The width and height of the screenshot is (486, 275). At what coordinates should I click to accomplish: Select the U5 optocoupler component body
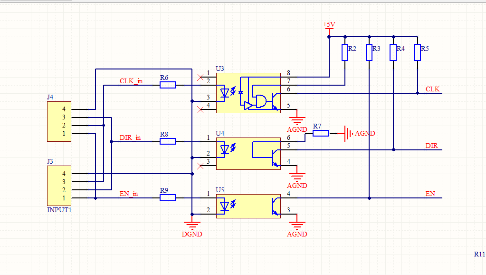click(x=248, y=206)
